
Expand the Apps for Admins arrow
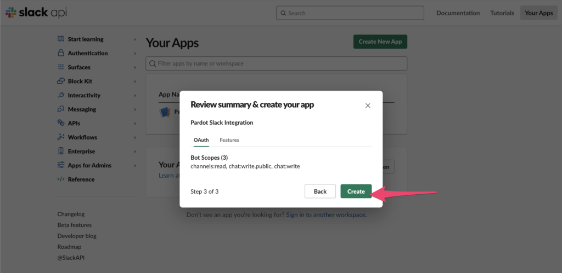point(135,165)
